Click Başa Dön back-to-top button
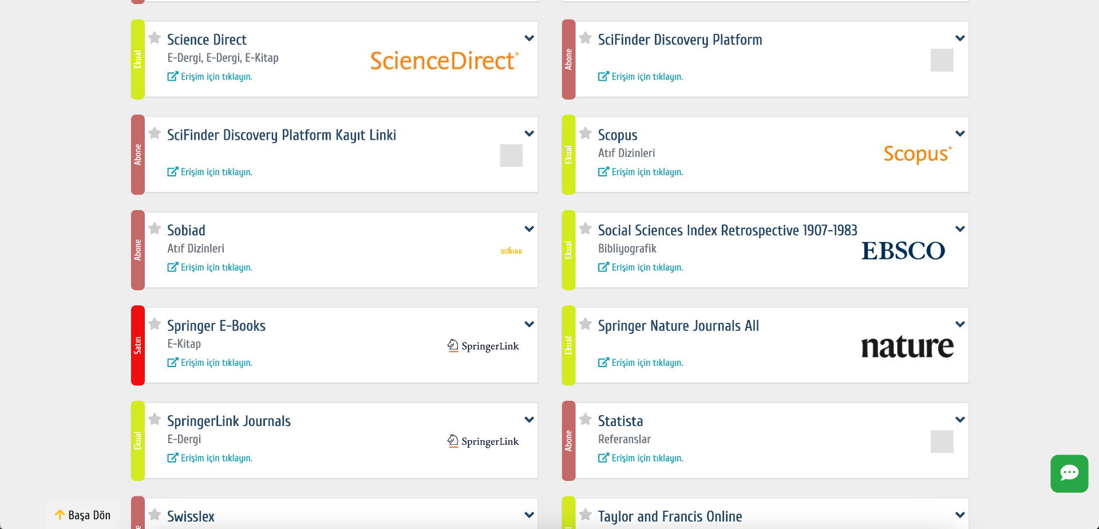This screenshot has width=1099, height=529. pyautogui.click(x=82, y=515)
